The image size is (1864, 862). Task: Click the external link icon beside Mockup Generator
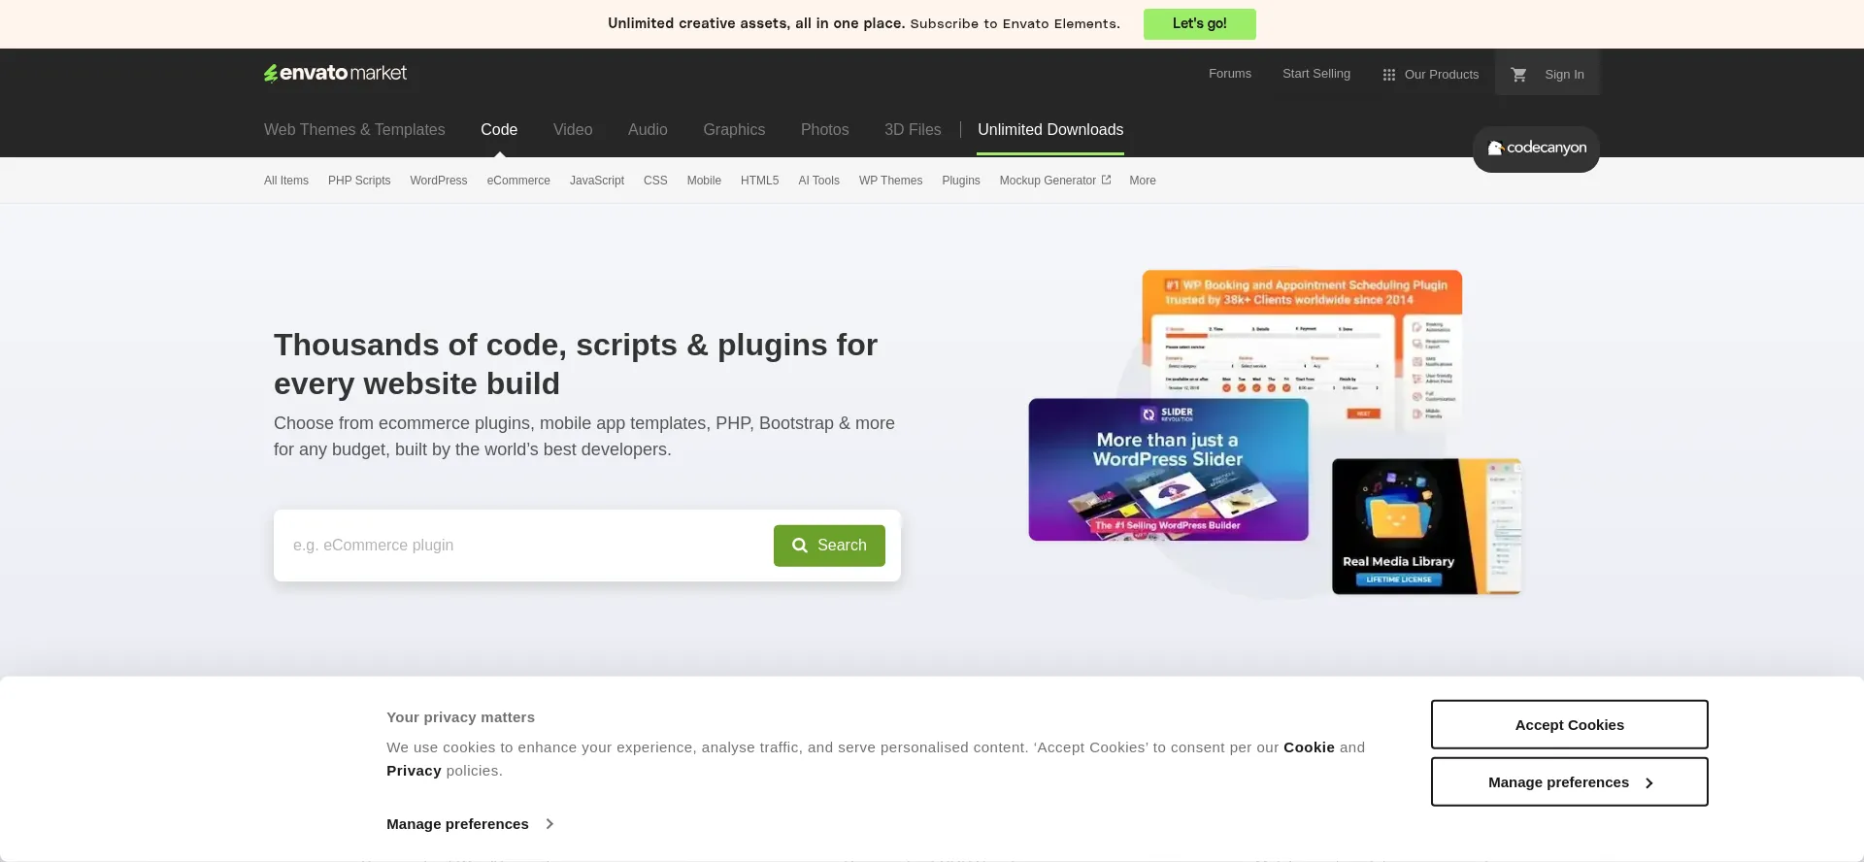[x=1106, y=180]
